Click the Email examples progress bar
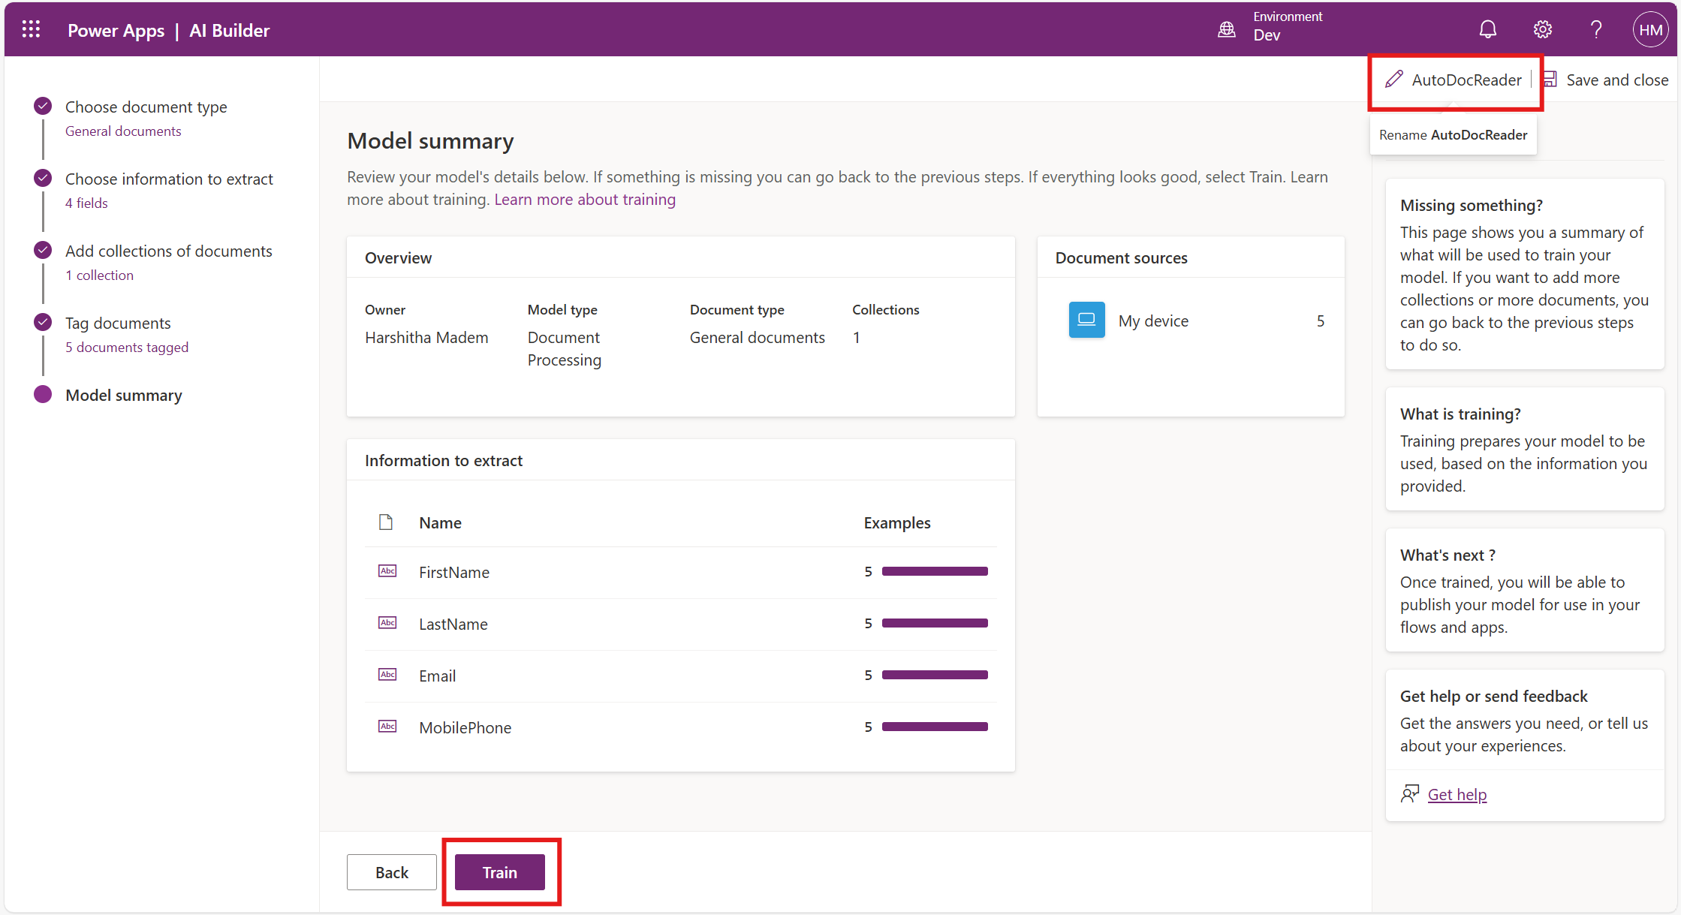Image resolution: width=1681 pixels, height=915 pixels. point(934,675)
